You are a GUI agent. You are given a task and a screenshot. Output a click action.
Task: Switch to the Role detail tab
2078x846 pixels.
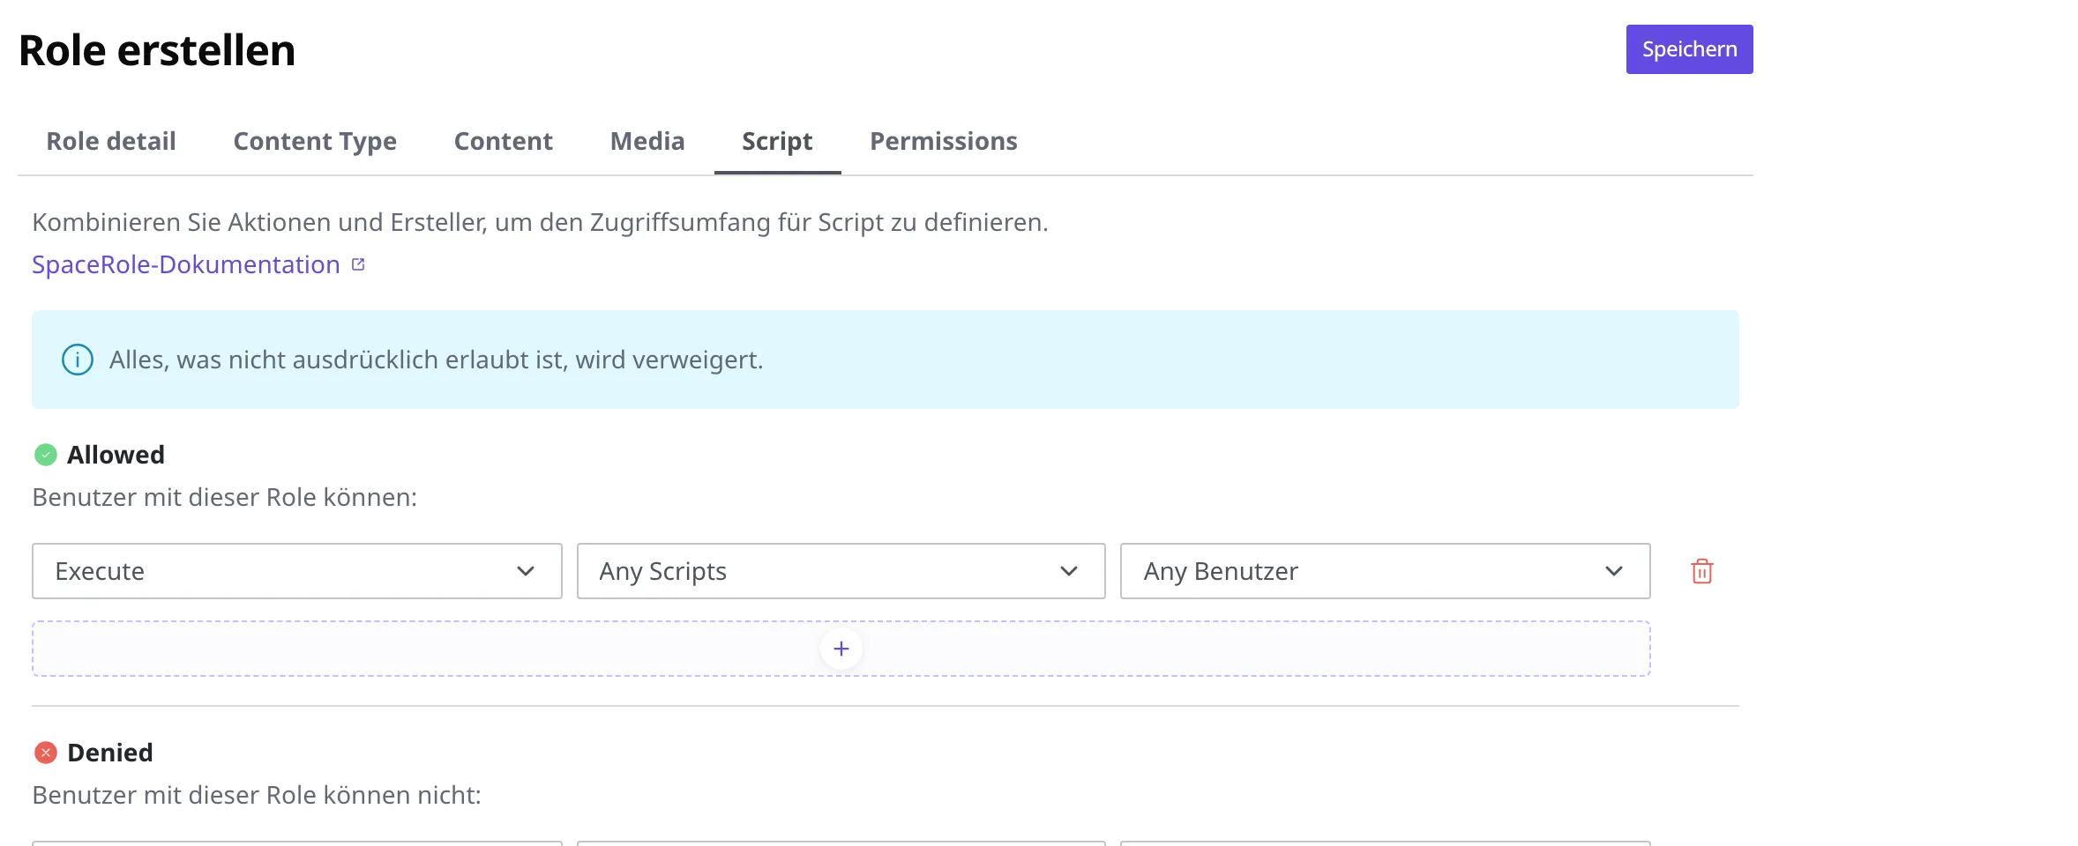(111, 141)
